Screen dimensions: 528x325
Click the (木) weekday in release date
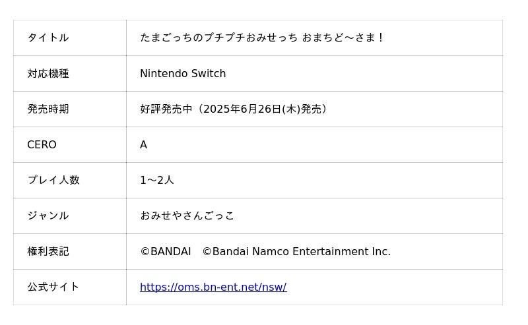[x=291, y=109]
